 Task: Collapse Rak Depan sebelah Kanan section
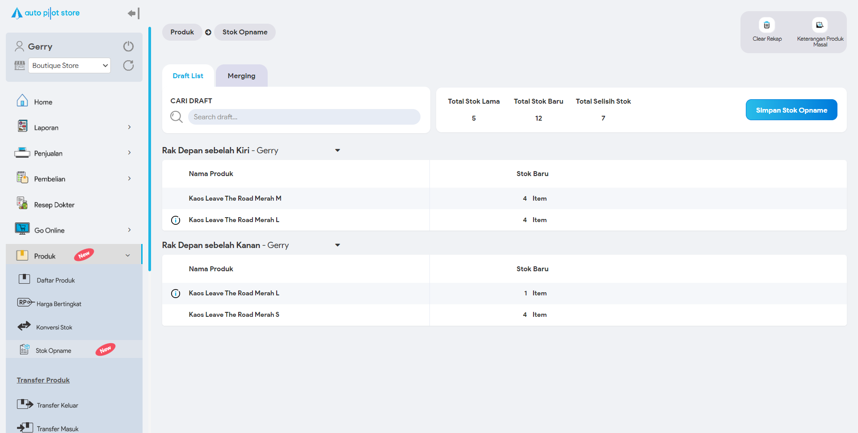[337, 245]
